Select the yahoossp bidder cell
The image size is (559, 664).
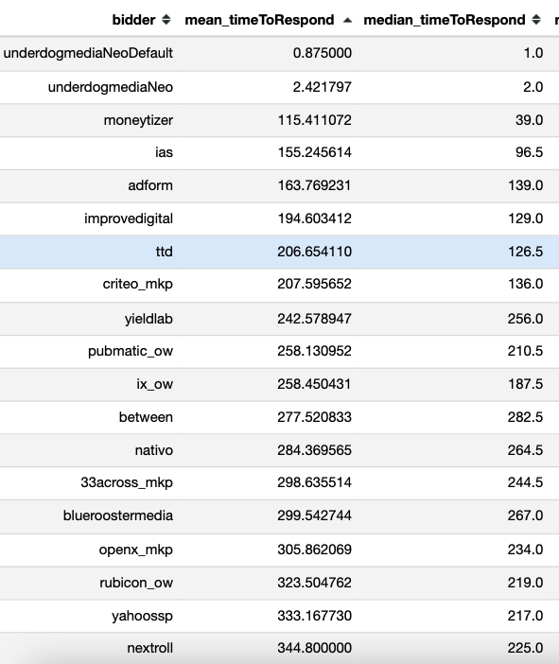tap(142, 616)
